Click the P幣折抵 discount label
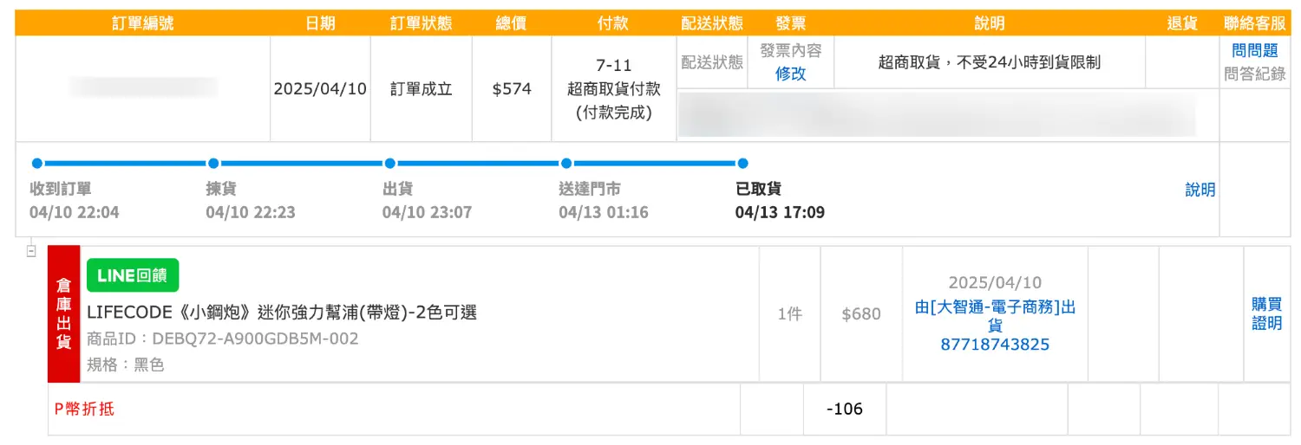Viewport: 1301px width, 445px height. click(x=84, y=409)
